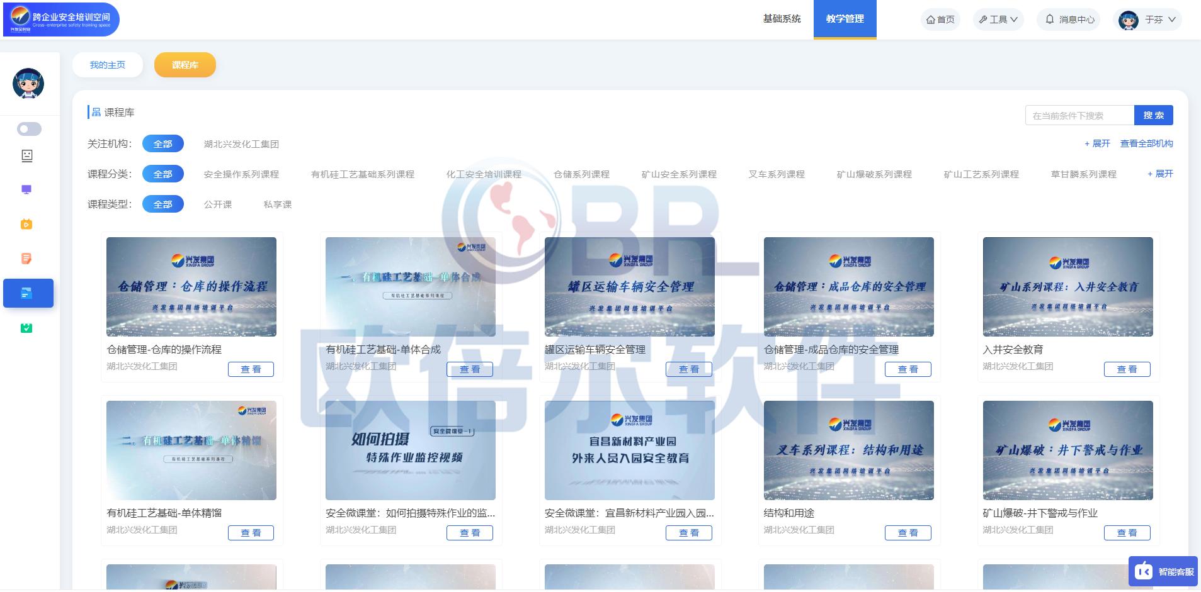Image resolution: width=1201 pixels, height=592 pixels.
Task: Select 私享课 course type filter
Action: 276,204
